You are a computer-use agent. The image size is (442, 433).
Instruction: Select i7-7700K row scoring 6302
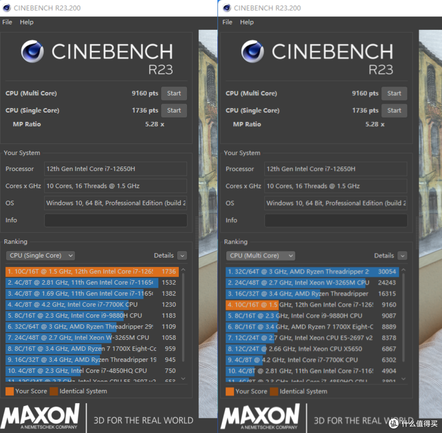pos(312,360)
